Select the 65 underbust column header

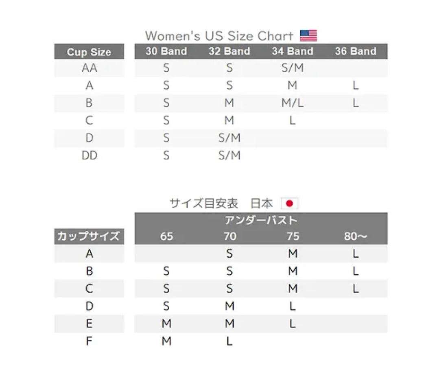(x=166, y=236)
